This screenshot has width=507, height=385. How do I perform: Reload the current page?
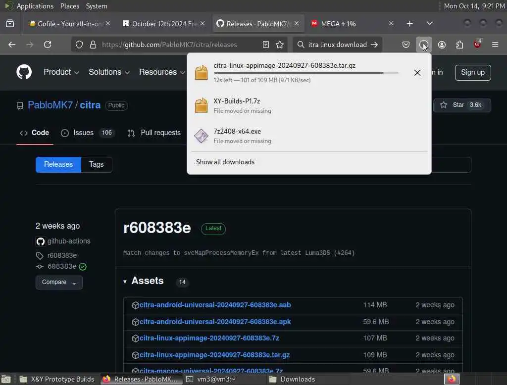point(48,45)
